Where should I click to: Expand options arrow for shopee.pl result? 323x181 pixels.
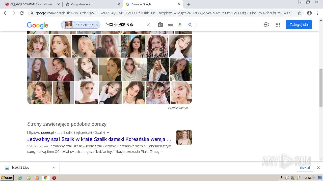[108, 133]
